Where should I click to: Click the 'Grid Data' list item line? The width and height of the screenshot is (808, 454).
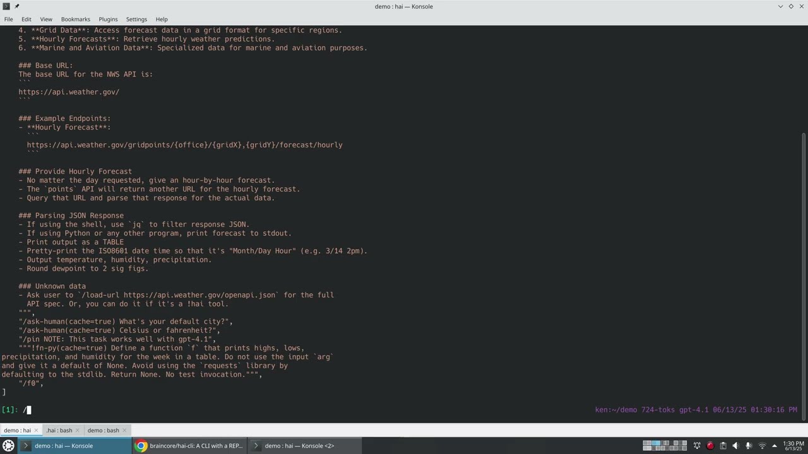(x=180, y=30)
